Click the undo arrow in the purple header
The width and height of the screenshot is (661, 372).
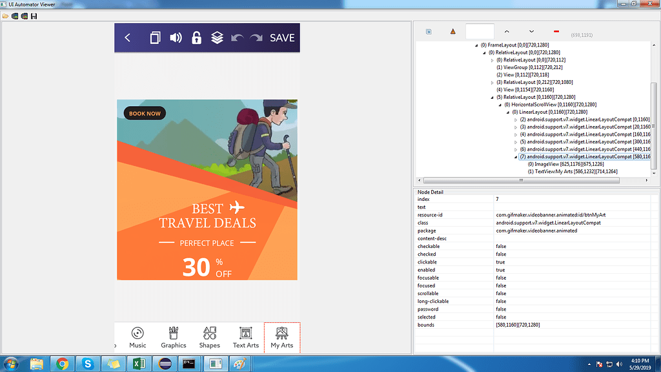[238, 38]
